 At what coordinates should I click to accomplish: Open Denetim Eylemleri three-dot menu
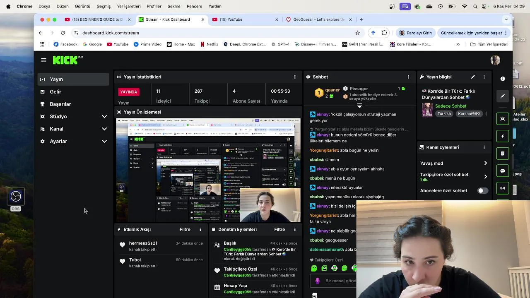(x=295, y=229)
